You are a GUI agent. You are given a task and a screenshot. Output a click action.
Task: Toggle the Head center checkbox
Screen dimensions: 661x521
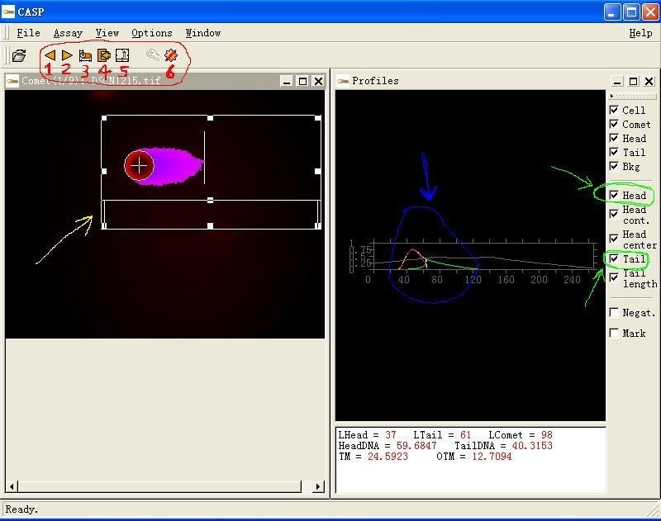(x=614, y=239)
